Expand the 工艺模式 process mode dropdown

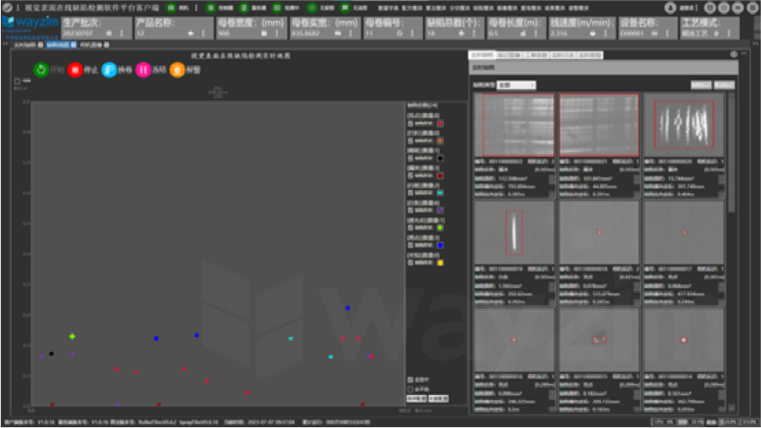716,34
